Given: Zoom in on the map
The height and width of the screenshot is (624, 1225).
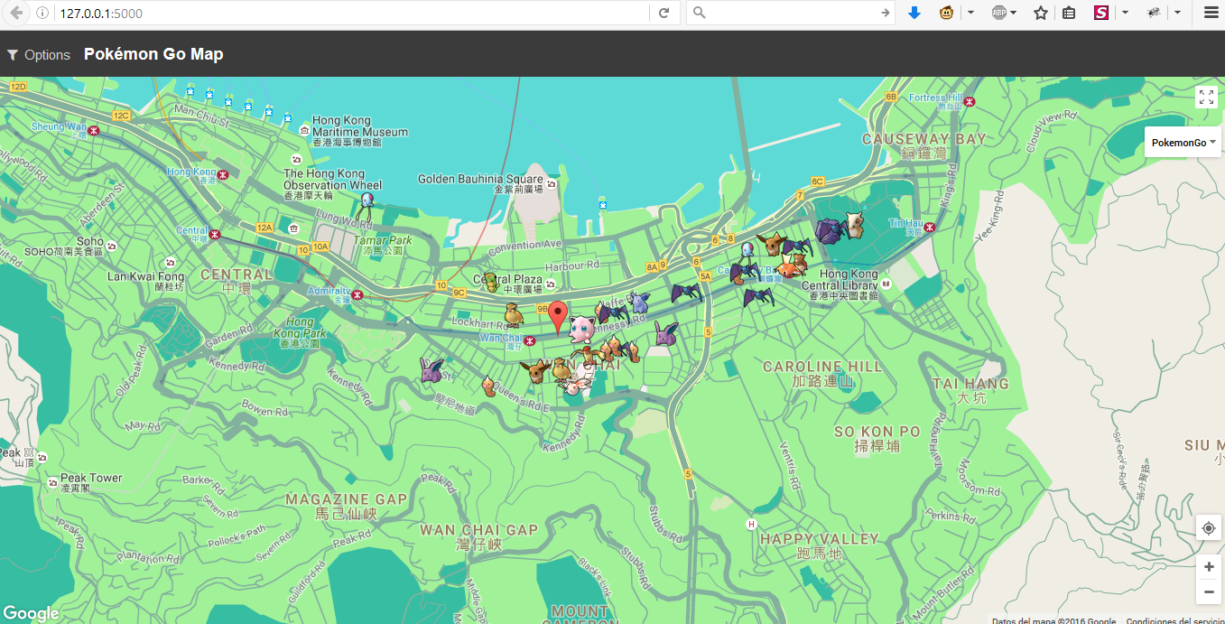Looking at the screenshot, I should point(1208,566).
